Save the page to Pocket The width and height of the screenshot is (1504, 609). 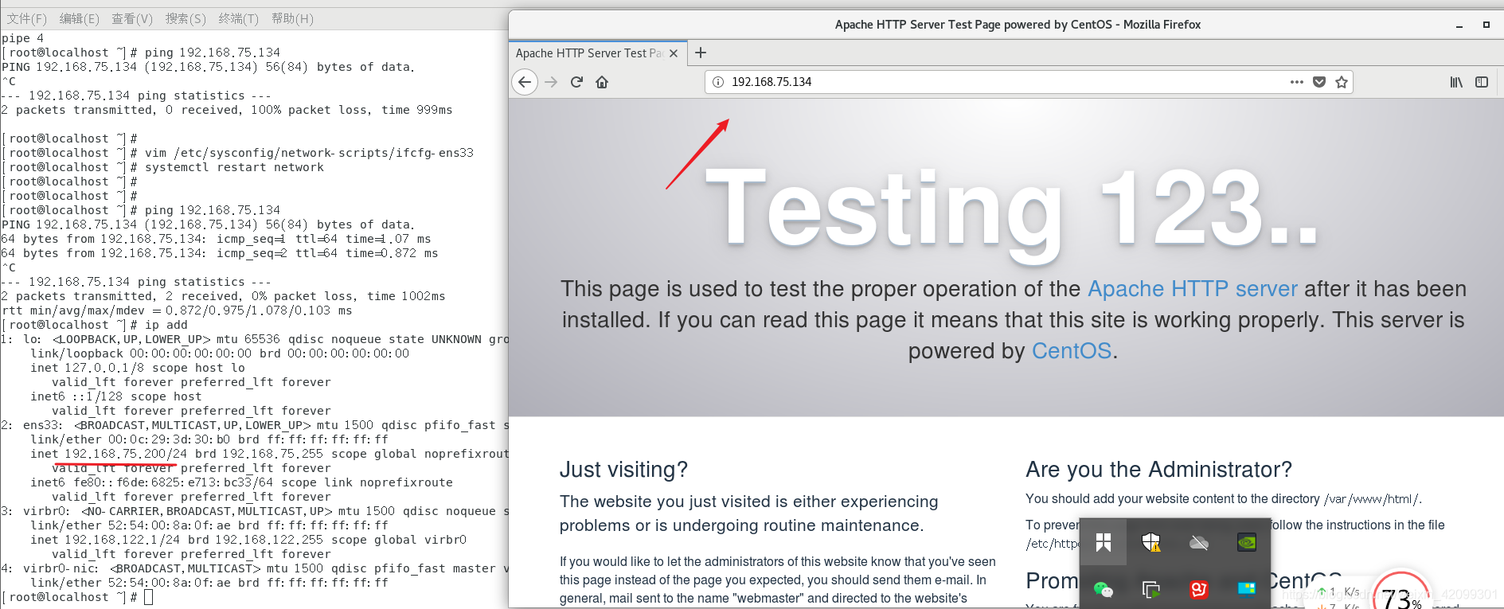[x=1319, y=82]
